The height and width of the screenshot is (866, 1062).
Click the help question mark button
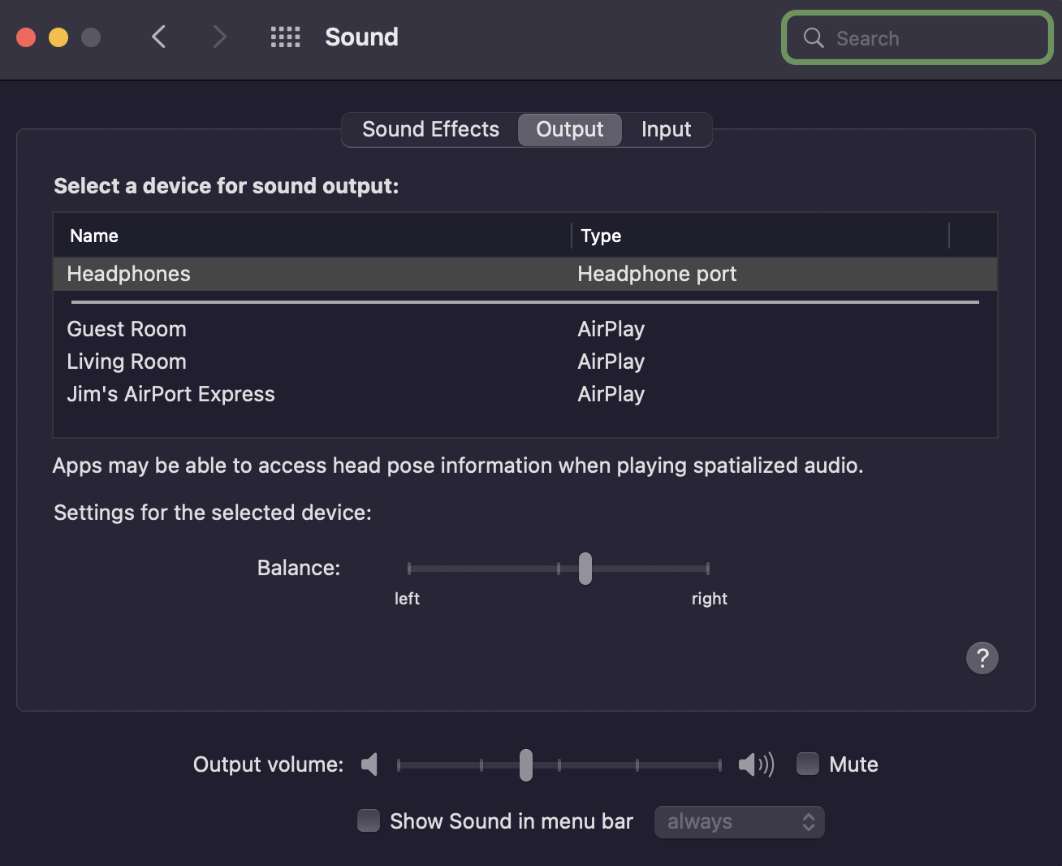tap(982, 658)
